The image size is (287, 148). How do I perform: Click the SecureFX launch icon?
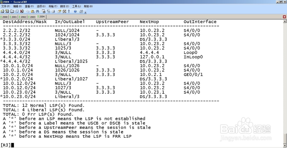(x=82, y=11)
